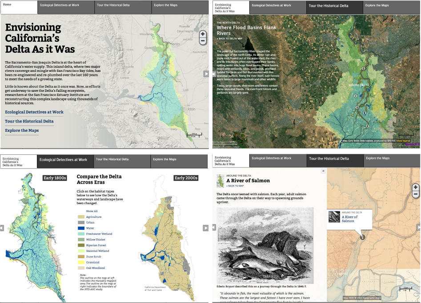Image resolution: width=421 pixels, height=303 pixels.
Task: Click the show legend link on North Delta map
Action: click(403, 141)
